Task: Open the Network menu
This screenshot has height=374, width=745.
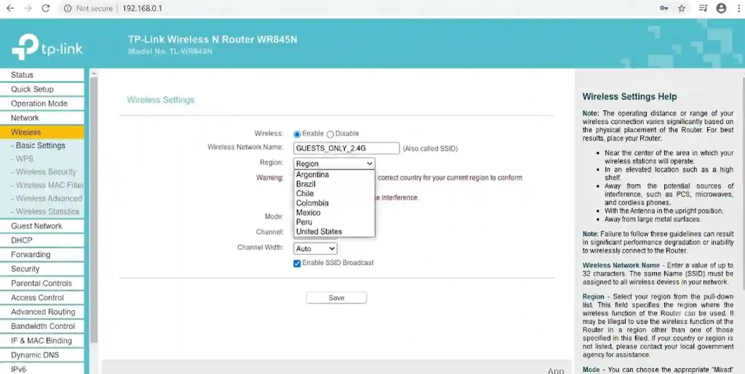Action: [42, 117]
